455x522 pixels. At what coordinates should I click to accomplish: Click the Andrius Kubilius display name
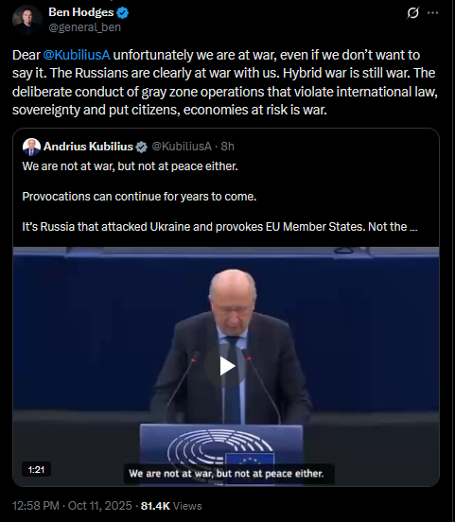click(88, 147)
